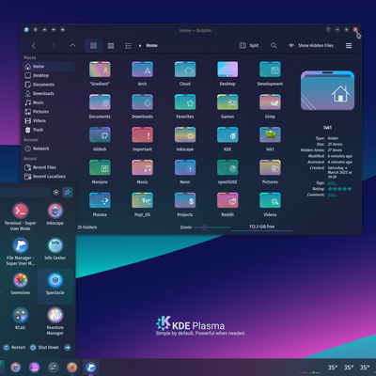Select the Games folder icon
The image size is (376, 376).
click(x=227, y=102)
